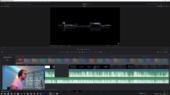Screen dimensions: 170x95
Task: Toggle the Metadata panel
Action: (156, 4)
